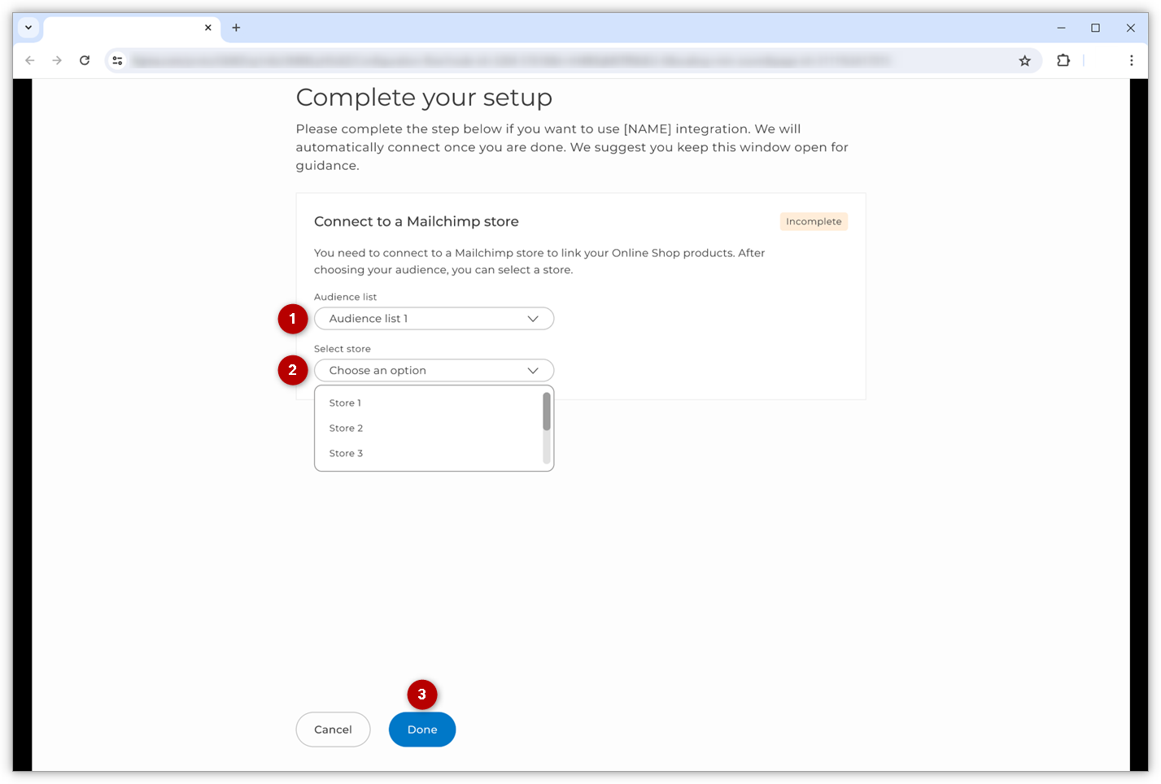Select Store 2 from the list

(346, 428)
